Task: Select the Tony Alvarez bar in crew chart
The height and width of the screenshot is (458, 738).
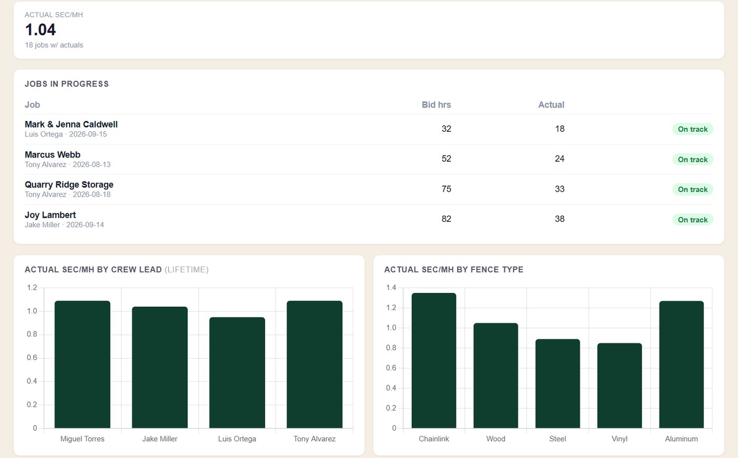Action: pos(315,364)
